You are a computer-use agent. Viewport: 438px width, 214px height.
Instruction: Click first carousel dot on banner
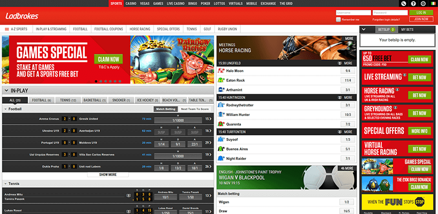96,81
